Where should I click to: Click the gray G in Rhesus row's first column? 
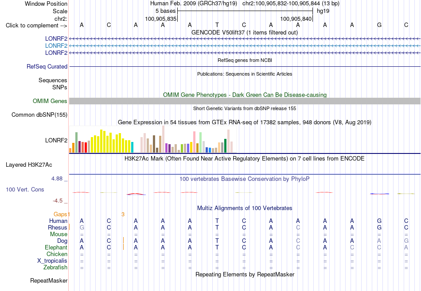pyautogui.click(x=82, y=227)
